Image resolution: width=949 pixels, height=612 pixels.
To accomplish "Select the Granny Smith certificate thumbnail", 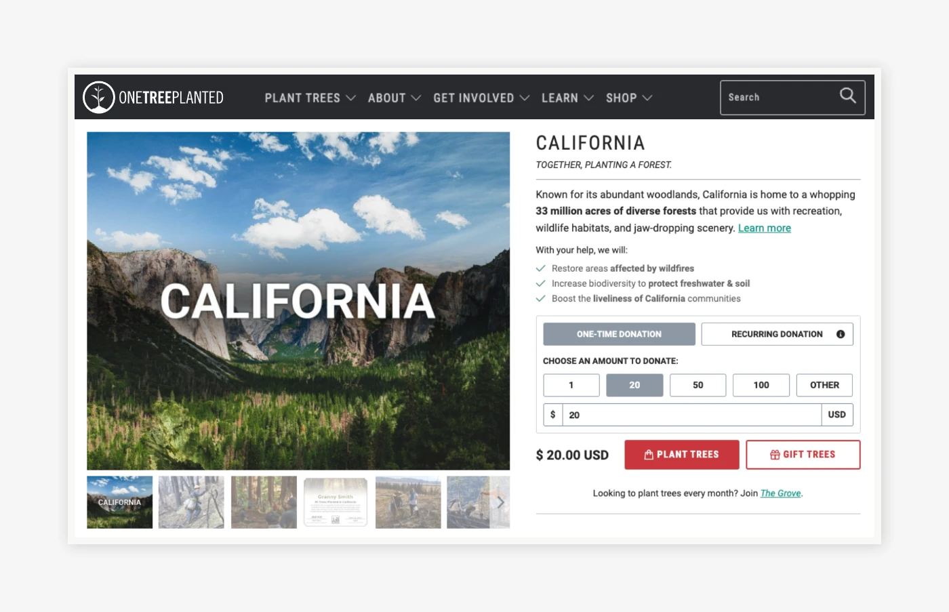I will pyautogui.click(x=336, y=502).
